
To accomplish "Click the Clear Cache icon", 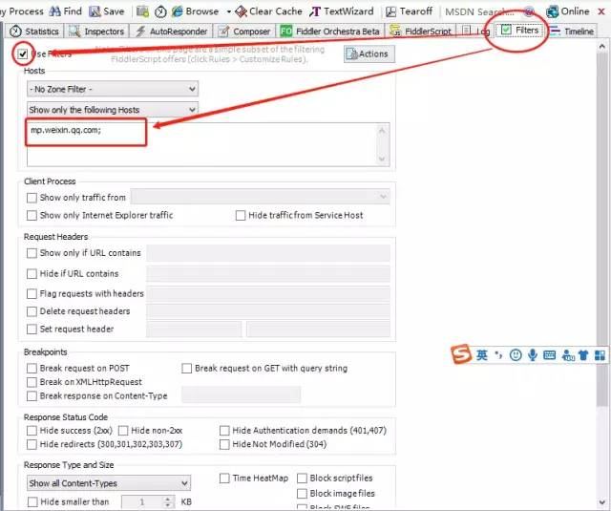I will [x=242, y=11].
